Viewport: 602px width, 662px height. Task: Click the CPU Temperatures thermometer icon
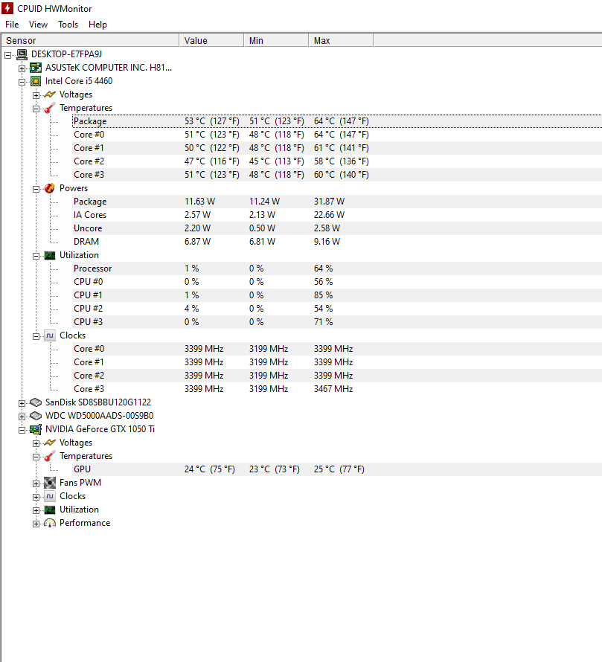tap(50, 108)
